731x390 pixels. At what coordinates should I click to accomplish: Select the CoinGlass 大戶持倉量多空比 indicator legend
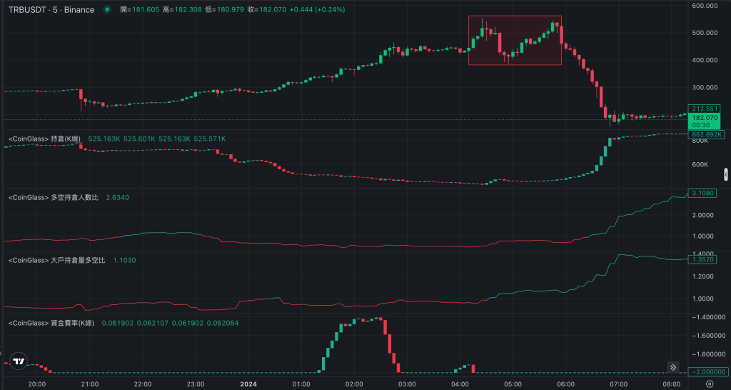[x=57, y=260]
